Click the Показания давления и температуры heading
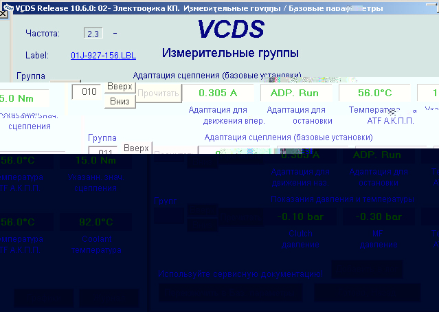 point(342,199)
